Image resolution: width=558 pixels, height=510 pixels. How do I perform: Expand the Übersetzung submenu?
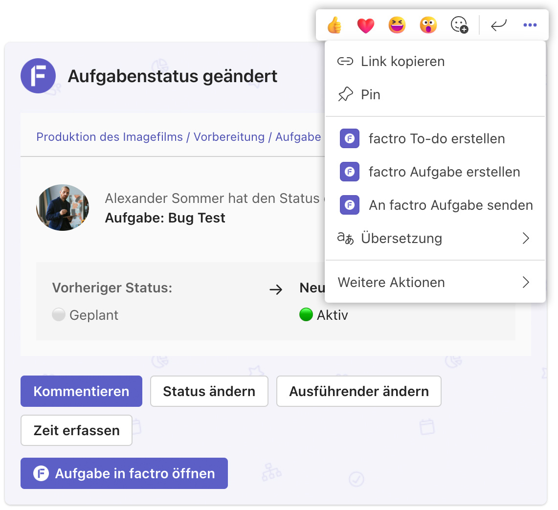(435, 238)
